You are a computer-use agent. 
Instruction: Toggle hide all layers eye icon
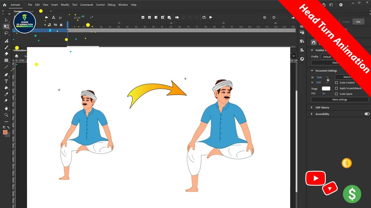(x=55, y=25)
